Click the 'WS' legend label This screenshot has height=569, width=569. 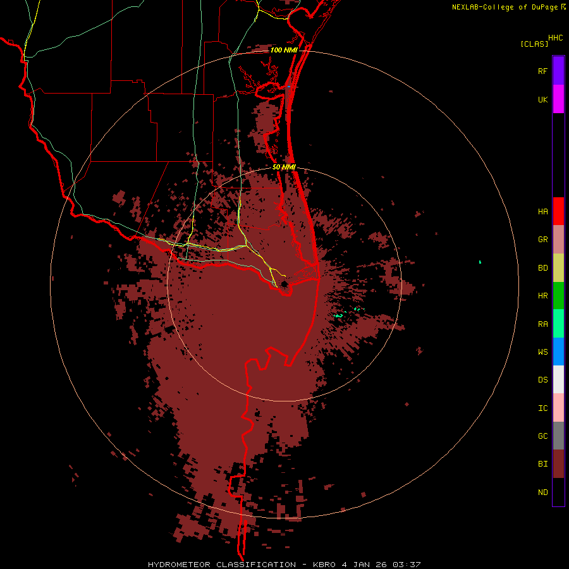coord(542,352)
